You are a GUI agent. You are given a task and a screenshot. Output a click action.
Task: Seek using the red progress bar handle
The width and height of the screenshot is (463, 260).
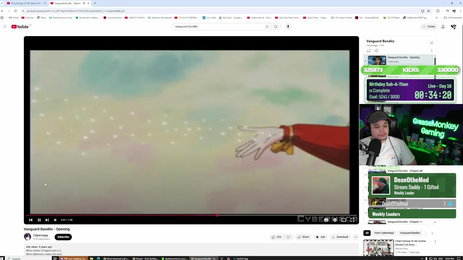pyautogui.click(x=217, y=215)
